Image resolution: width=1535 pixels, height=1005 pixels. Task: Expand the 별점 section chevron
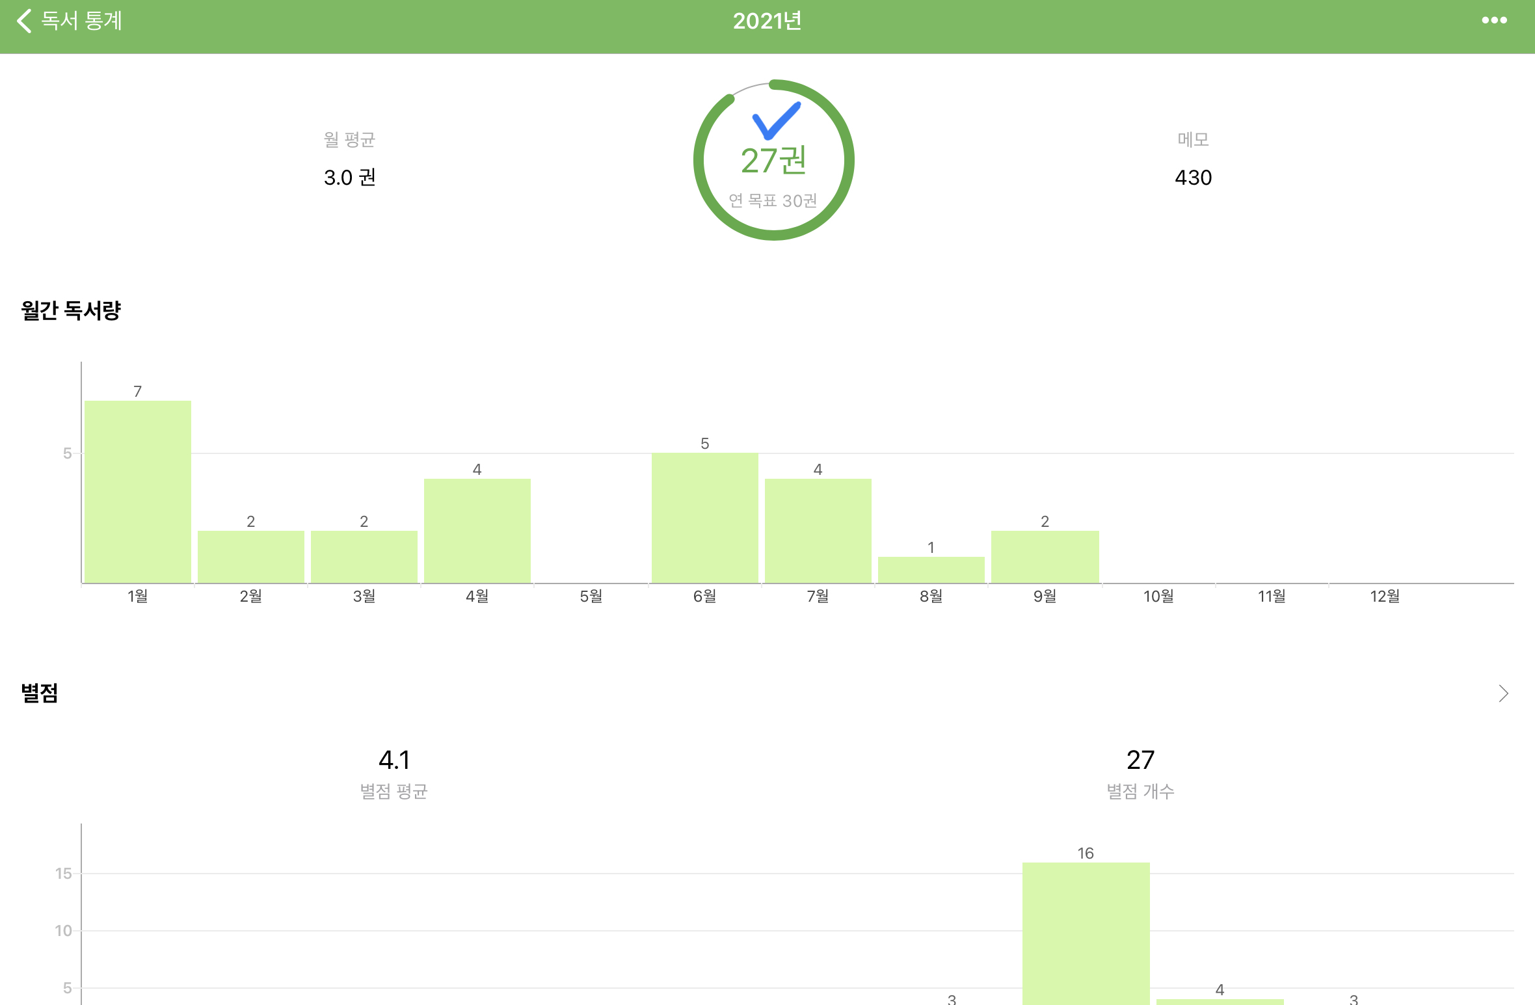(x=1503, y=693)
